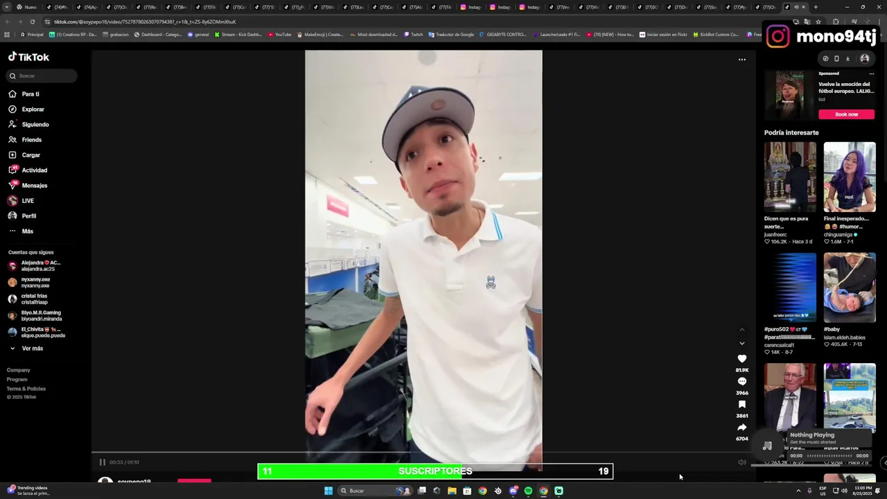Click the TikTok logo
This screenshot has height=499, width=887.
tap(28, 57)
